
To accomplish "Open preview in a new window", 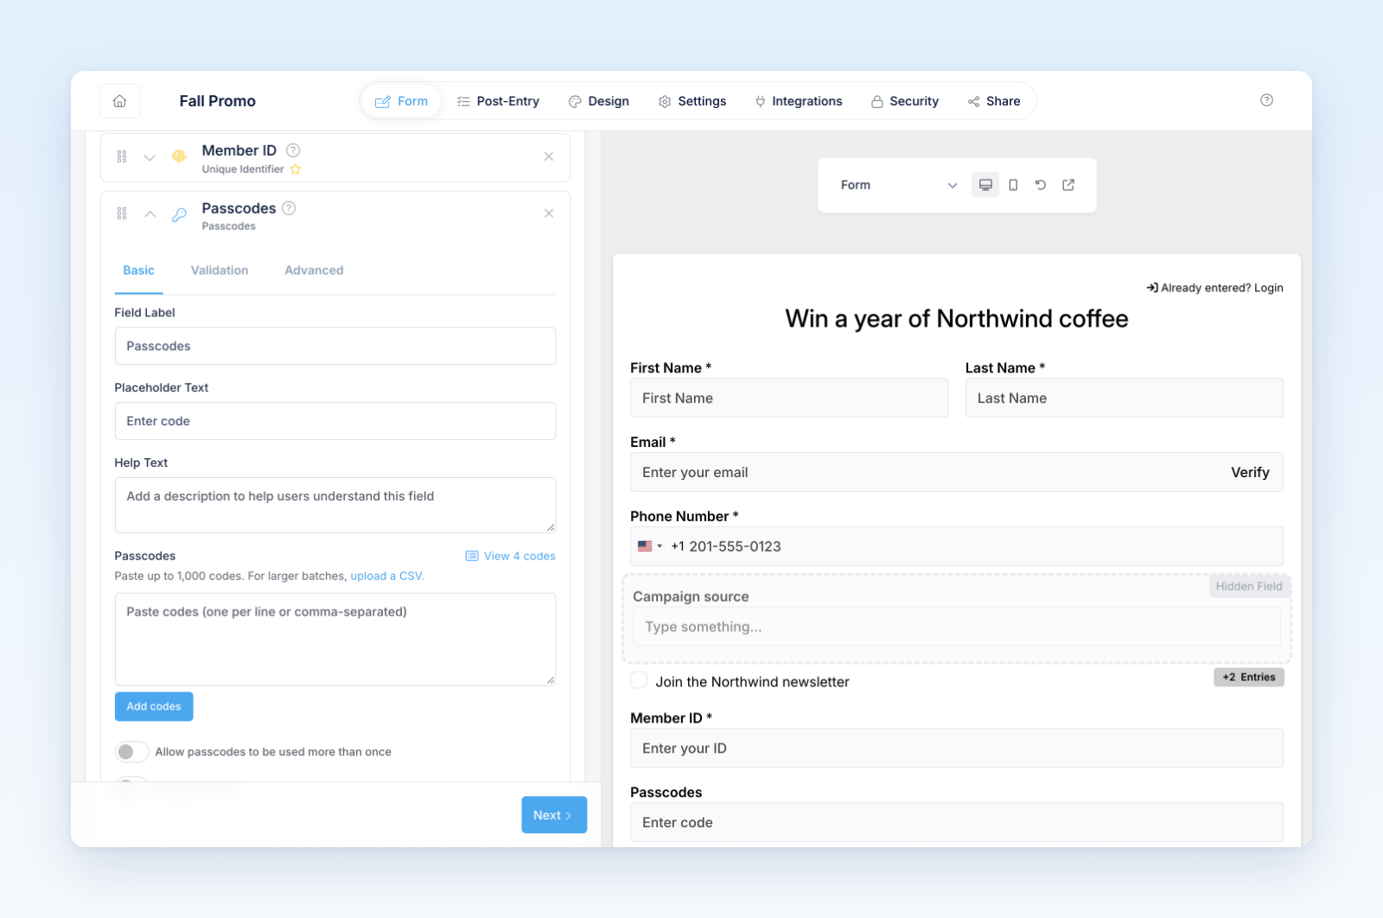I will click(1068, 185).
